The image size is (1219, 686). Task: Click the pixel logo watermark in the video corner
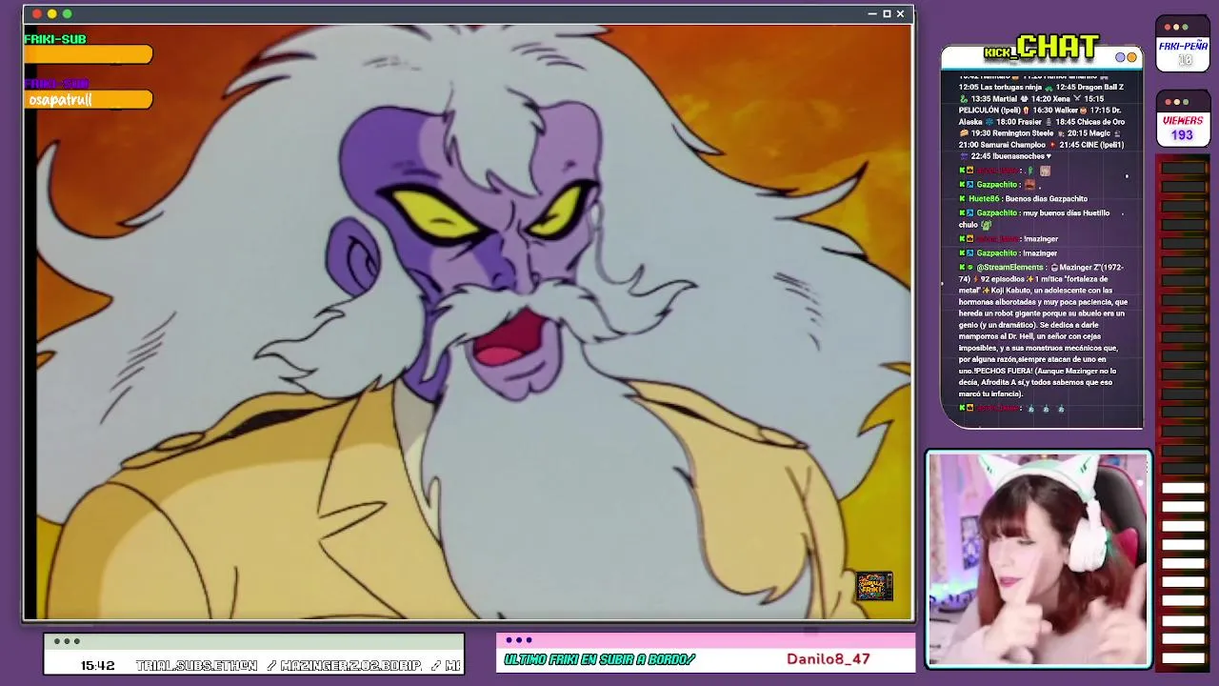(x=873, y=586)
